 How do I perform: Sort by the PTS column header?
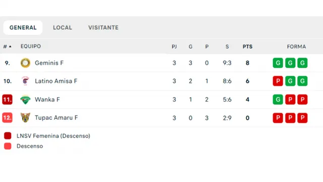click(x=247, y=47)
